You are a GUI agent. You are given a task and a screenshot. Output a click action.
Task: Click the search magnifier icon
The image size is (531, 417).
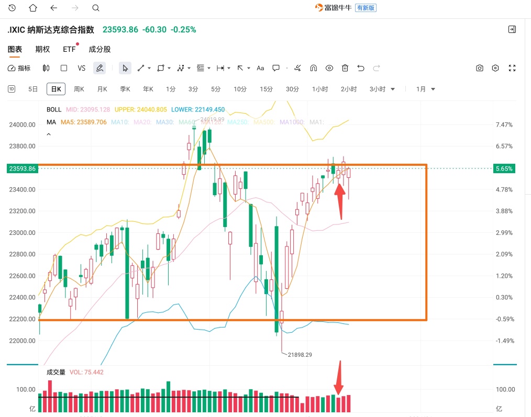tap(96, 8)
